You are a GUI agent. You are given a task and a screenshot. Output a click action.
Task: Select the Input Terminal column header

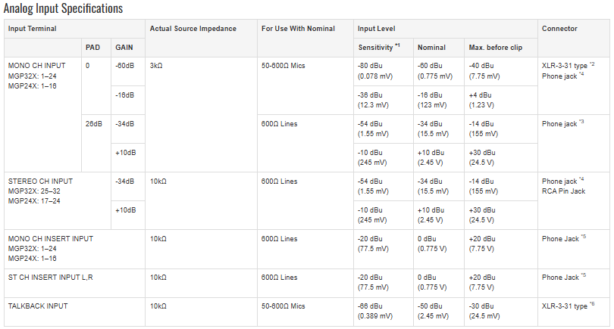pos(32,29)
